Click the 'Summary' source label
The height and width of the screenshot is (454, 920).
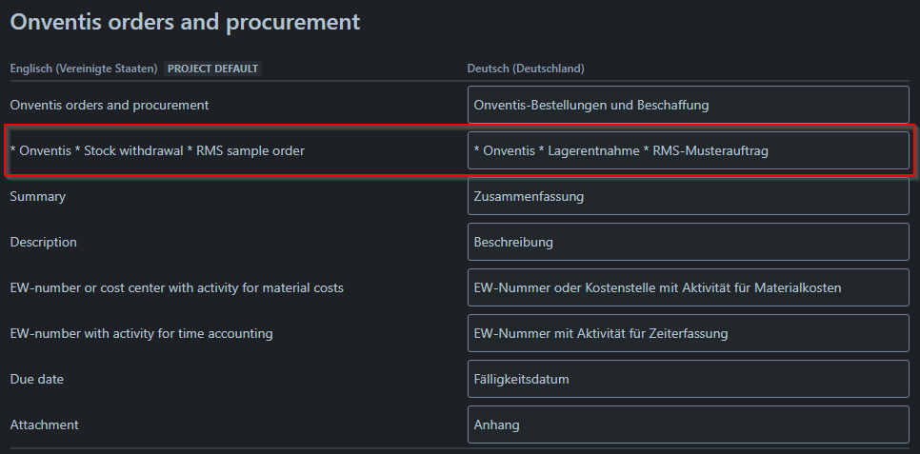pos(37,196)
